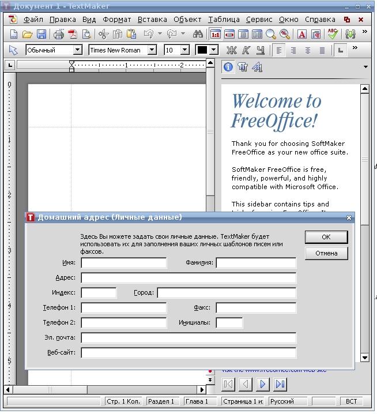Click into the Эл. почта field
The height and width of the screenshot is (414, 377).
[x=188, y=338]
